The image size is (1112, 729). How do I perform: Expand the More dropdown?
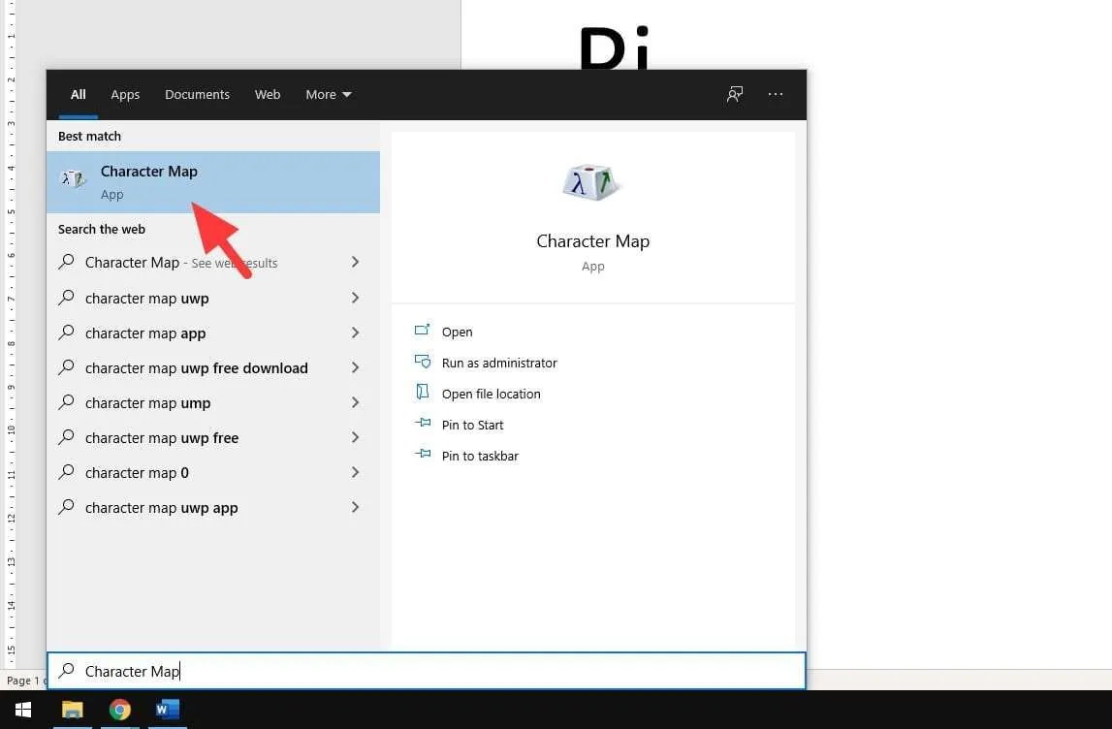click(329, 94)
